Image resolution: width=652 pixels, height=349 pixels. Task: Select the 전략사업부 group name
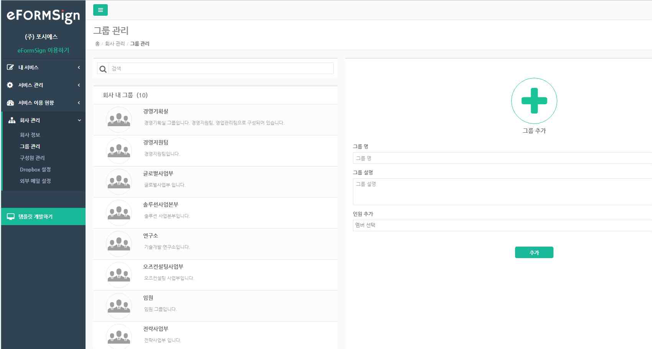tap(156, 329)
